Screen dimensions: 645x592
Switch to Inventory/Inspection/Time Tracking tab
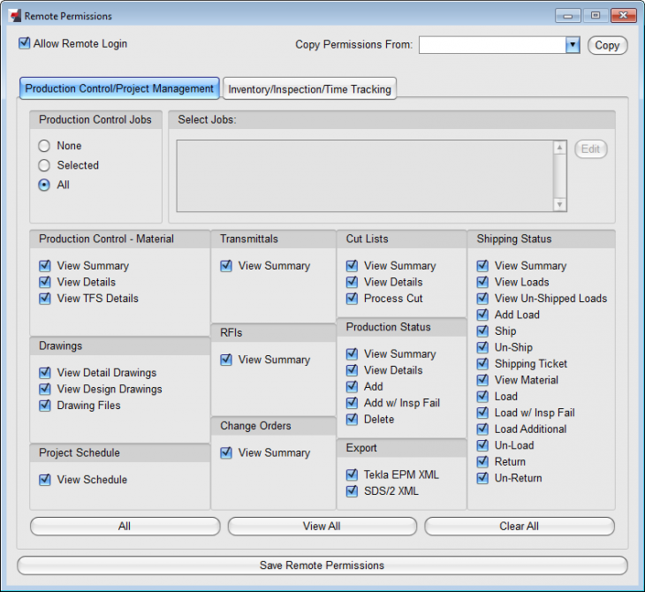[309, 88]
